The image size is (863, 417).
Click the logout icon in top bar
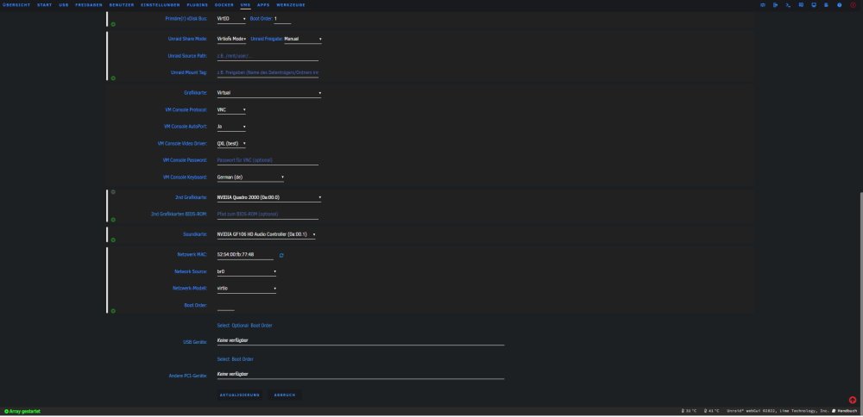click(x=776, y=5)
